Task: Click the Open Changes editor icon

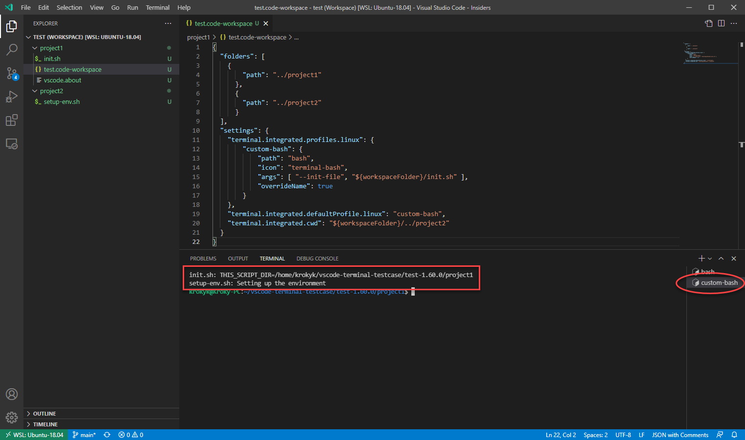Action: pyautogui.click(x=709, y=23)
